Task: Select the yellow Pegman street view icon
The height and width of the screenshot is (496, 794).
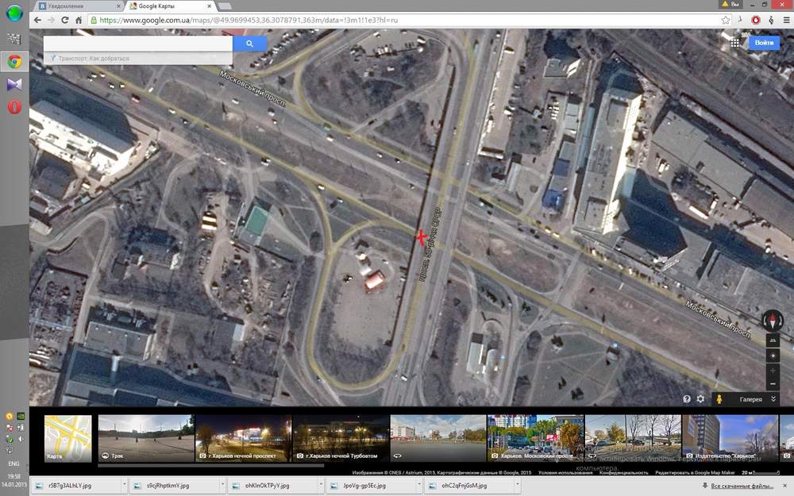Action: (x=719, y=399)
